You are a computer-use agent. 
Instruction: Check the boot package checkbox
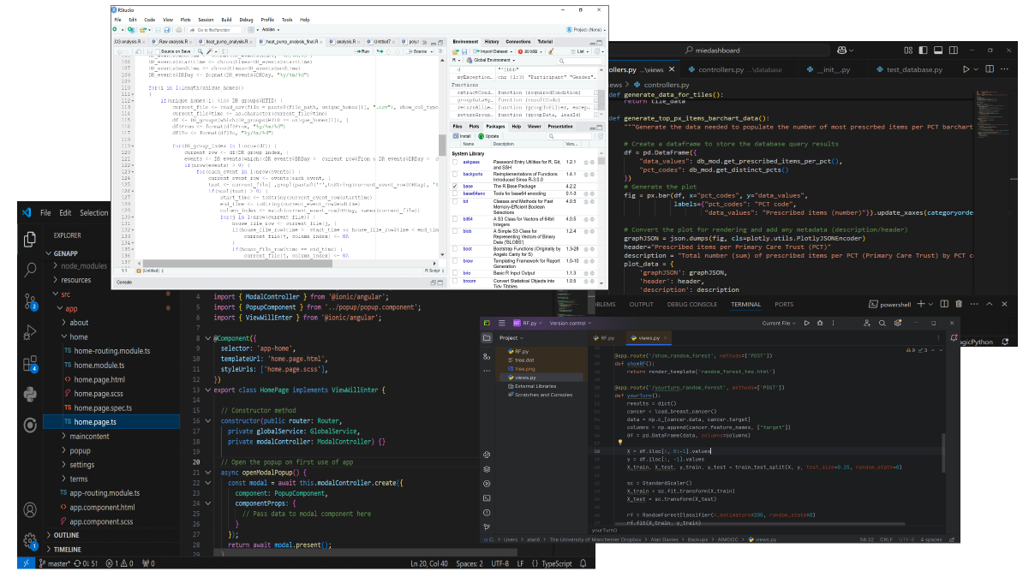[x=456, y=249]
